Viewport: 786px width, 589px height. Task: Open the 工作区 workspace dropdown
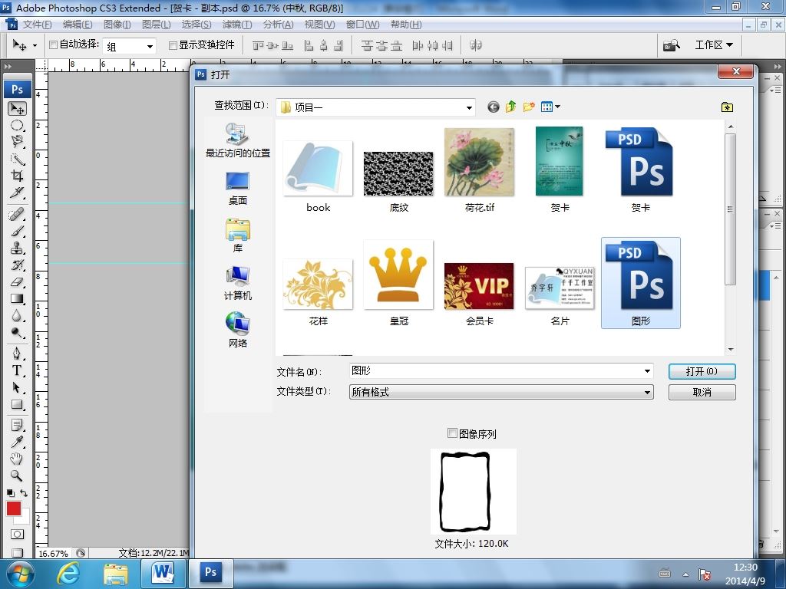713,45
